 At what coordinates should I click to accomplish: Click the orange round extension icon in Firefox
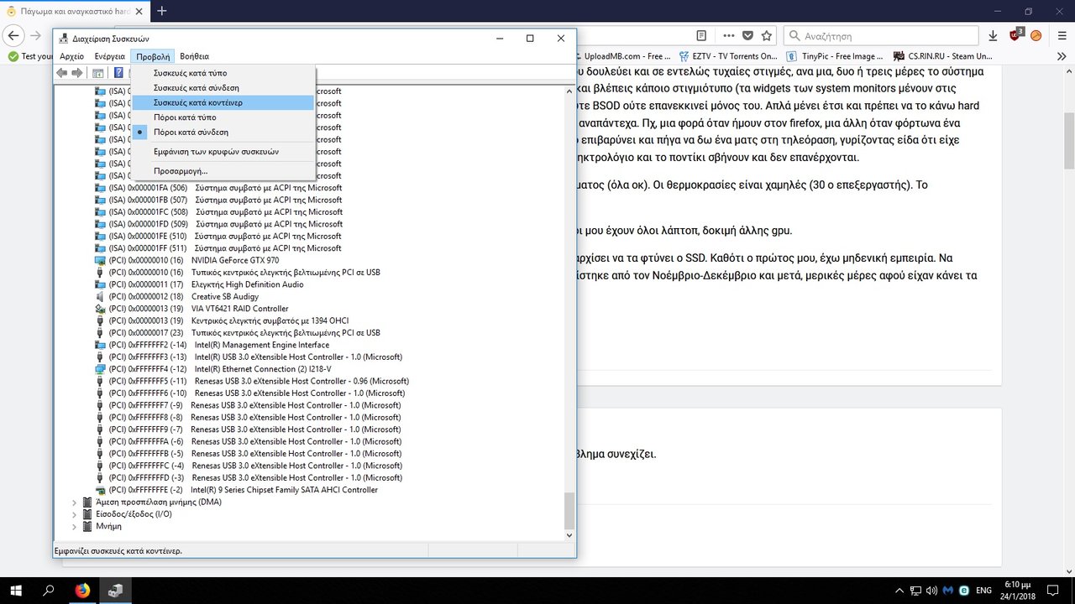tap(1036, 36)
